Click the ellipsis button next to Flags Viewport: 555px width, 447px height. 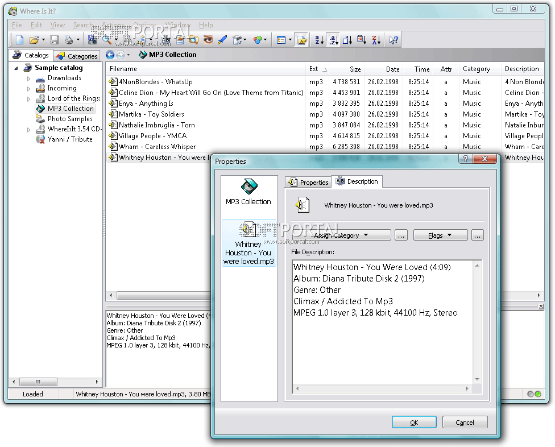[x=478, y=235]
